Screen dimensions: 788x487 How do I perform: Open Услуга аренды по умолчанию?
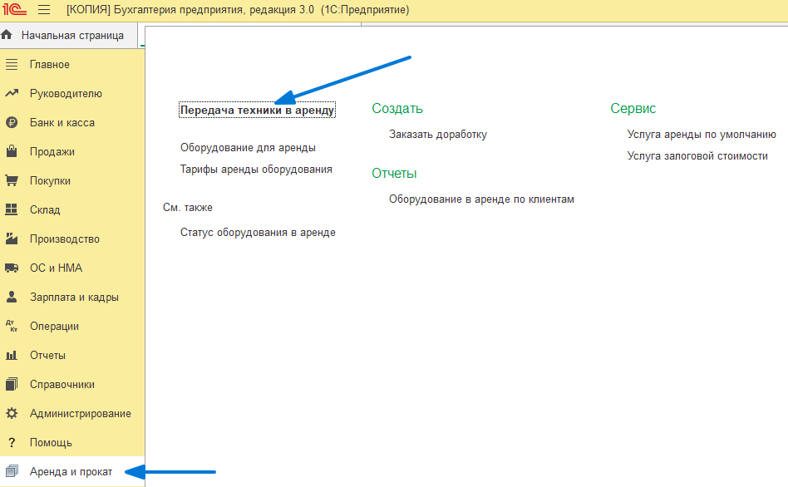click(x=702, y=135)
